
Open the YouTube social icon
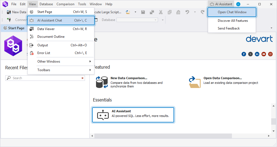coord(264,54)
